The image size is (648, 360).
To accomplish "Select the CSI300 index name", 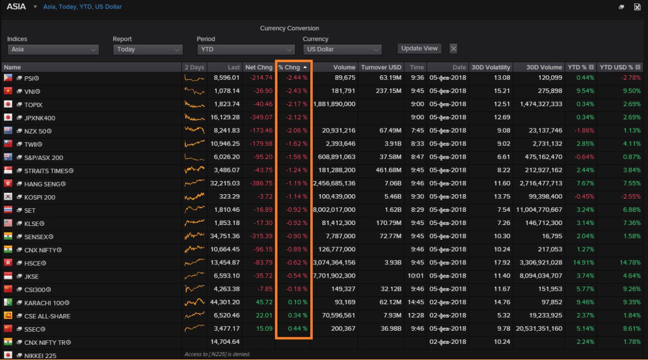I will (34, 290).
